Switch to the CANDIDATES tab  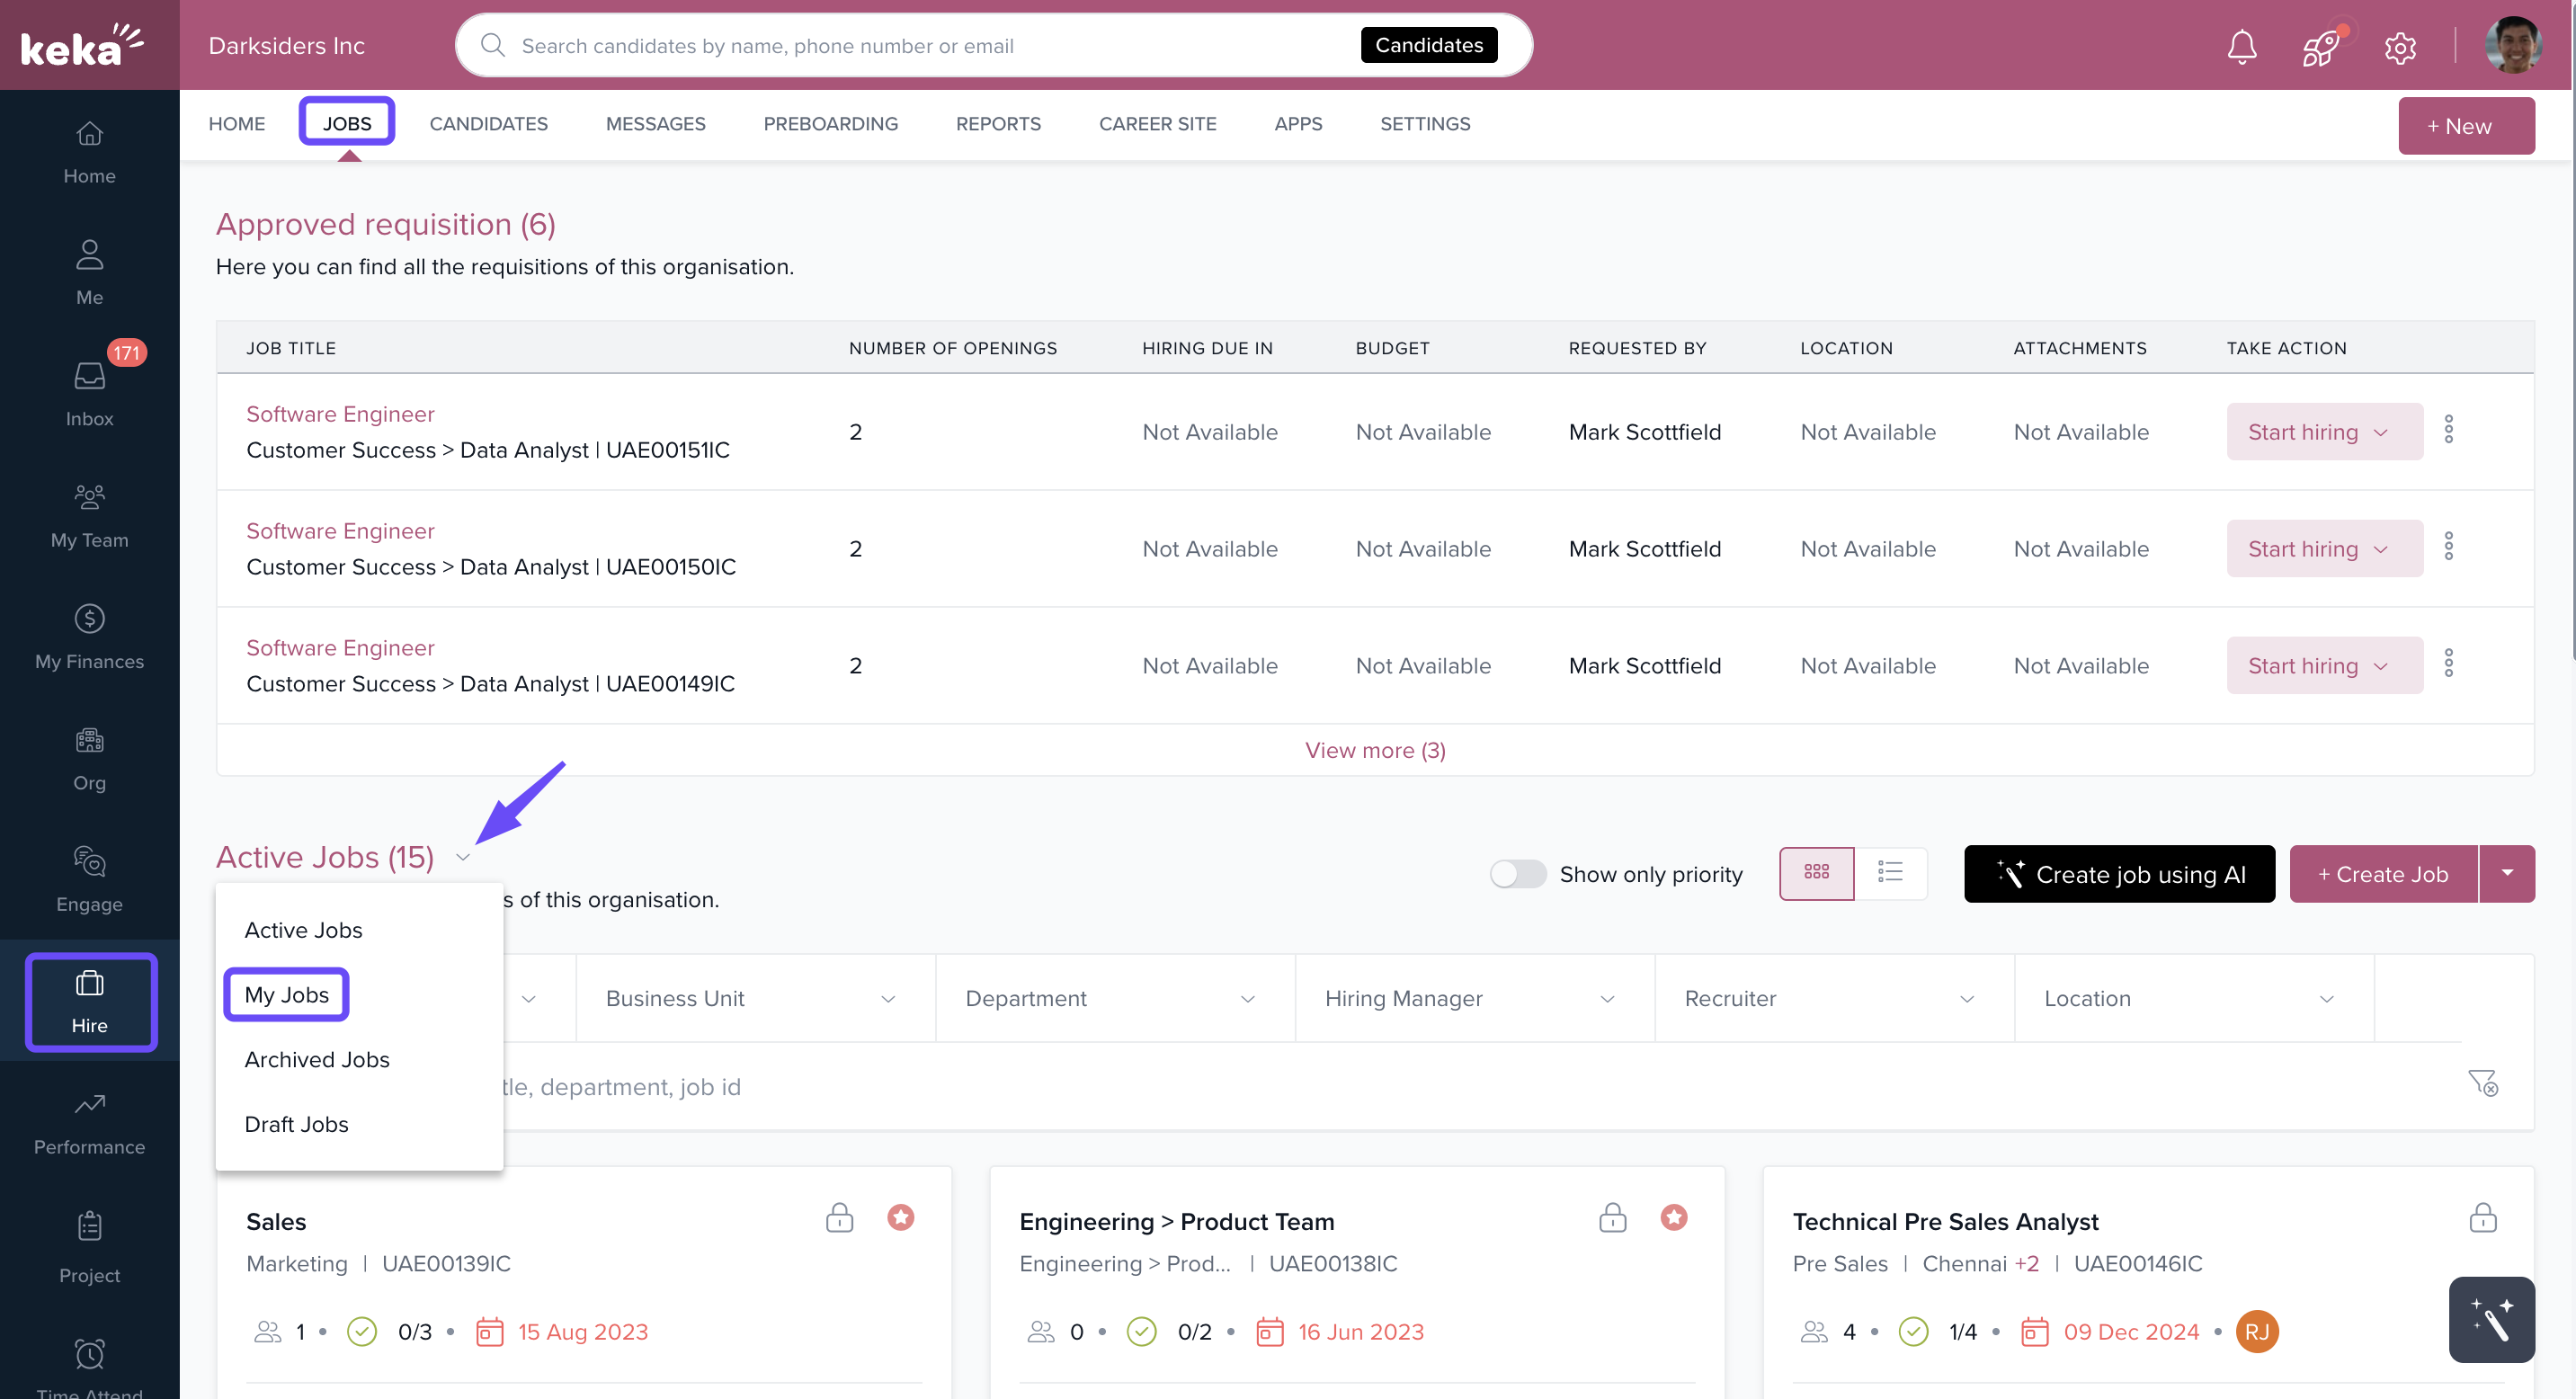click(x=488, y=123)
